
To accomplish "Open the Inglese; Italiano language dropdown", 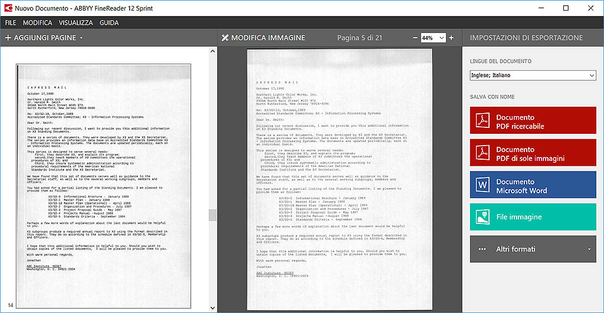I will (533, 75).
